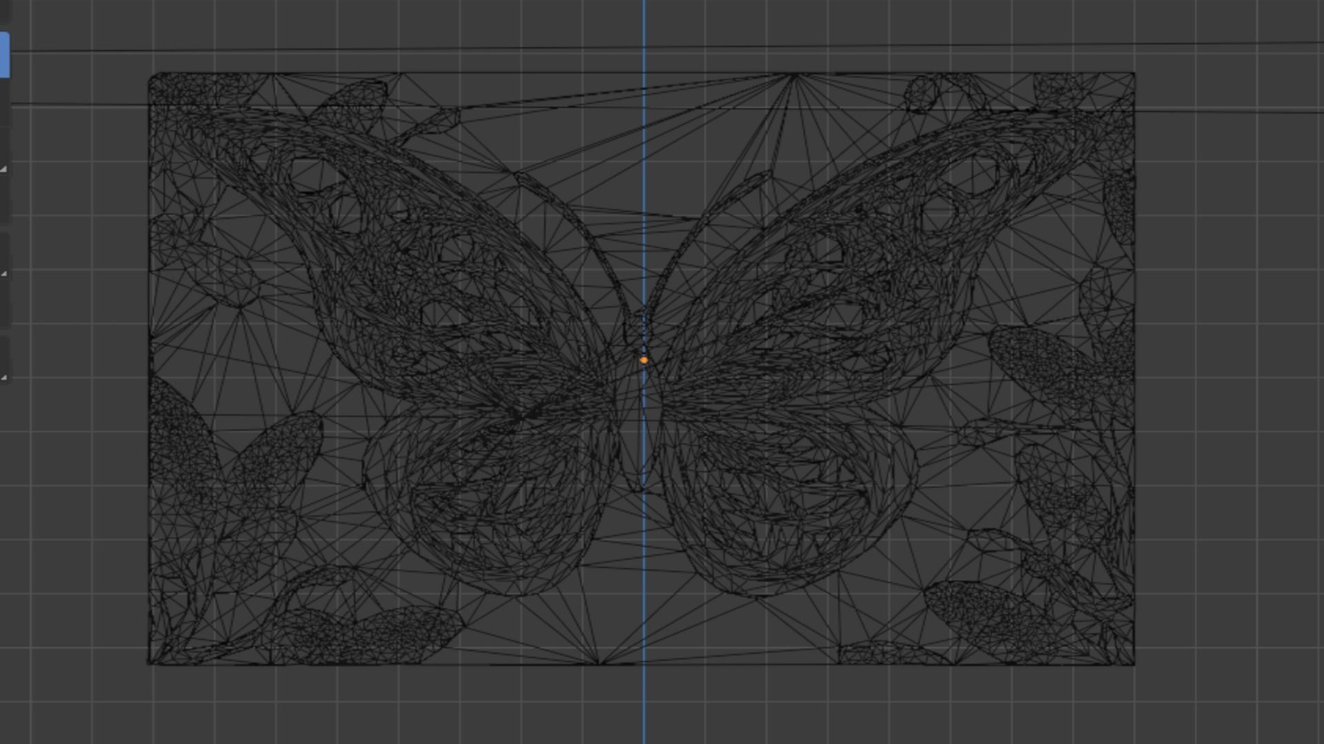Expand the Scale tool's corner triangle flyout
1324x744 pixels.
[x=4, y=169]
